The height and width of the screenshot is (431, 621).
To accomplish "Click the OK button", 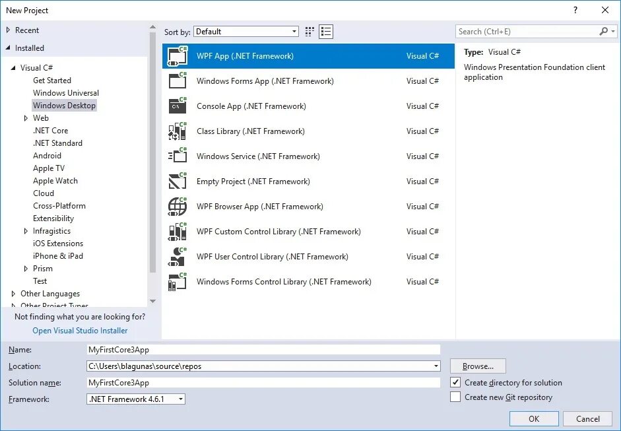I will tap(534, 418).
